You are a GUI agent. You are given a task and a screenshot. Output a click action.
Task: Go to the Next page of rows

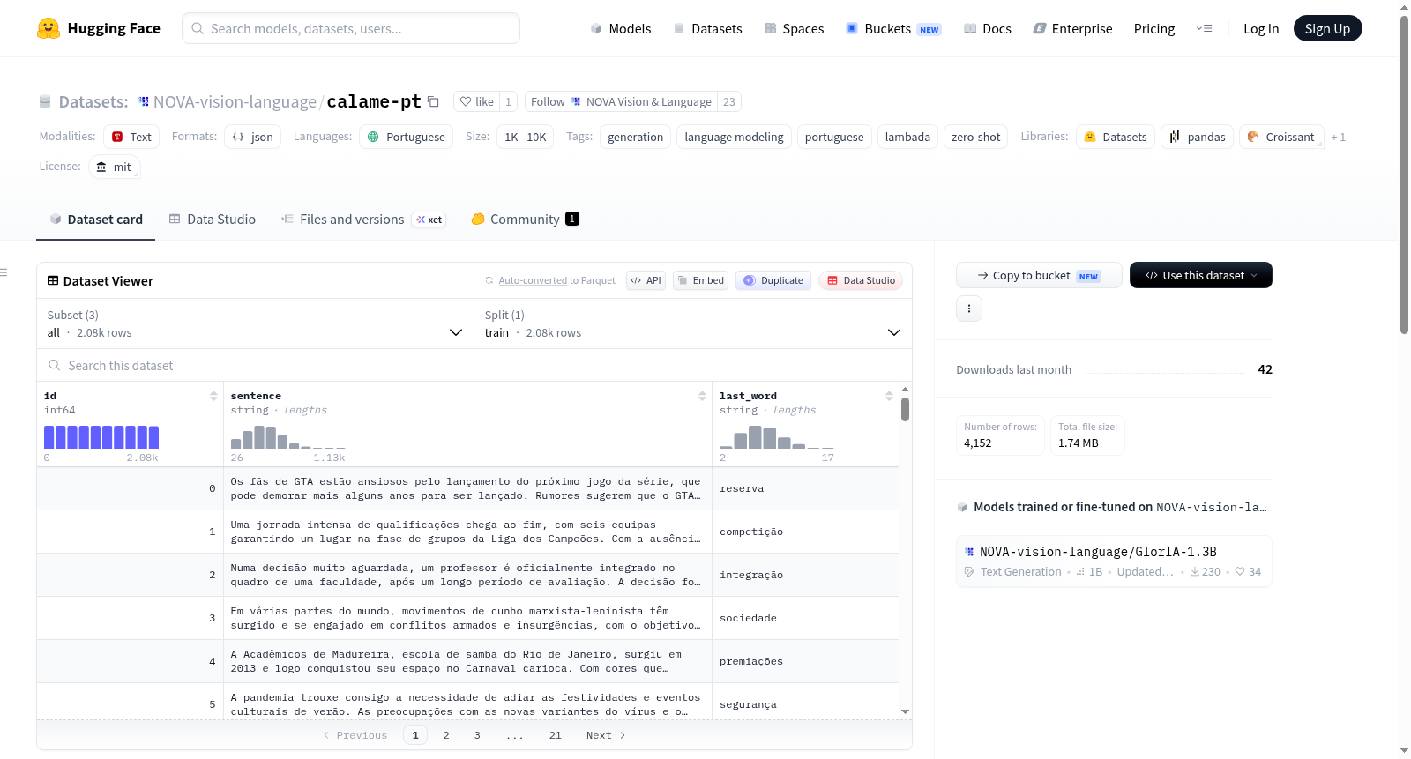(x=606, y=735)
